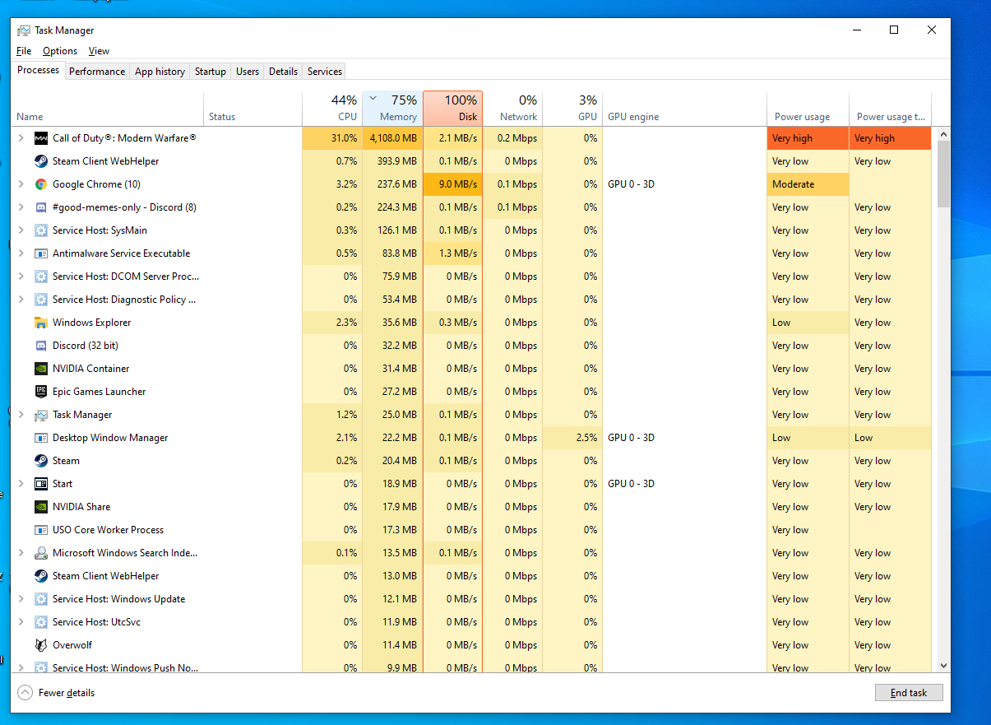Click the scrollbar up arrow

[x=943, y=133]
